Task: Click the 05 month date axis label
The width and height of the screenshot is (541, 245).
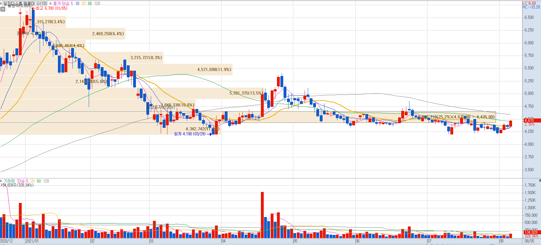Action: tap(295, 241)
